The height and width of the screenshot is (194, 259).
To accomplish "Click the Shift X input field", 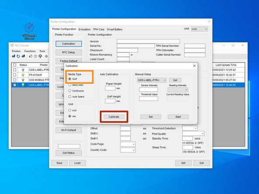I will (x=126, y=134).
